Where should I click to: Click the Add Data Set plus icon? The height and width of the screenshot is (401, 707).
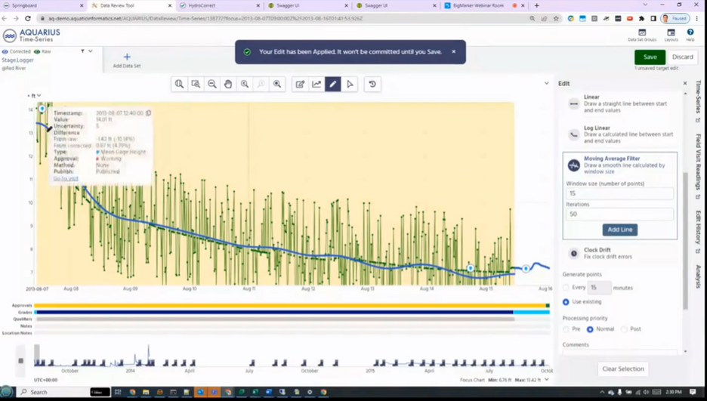[127, 57]
